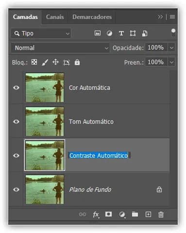Click the link layers chain icon
The width and height of the screenshot is (186, 233).
83,215
